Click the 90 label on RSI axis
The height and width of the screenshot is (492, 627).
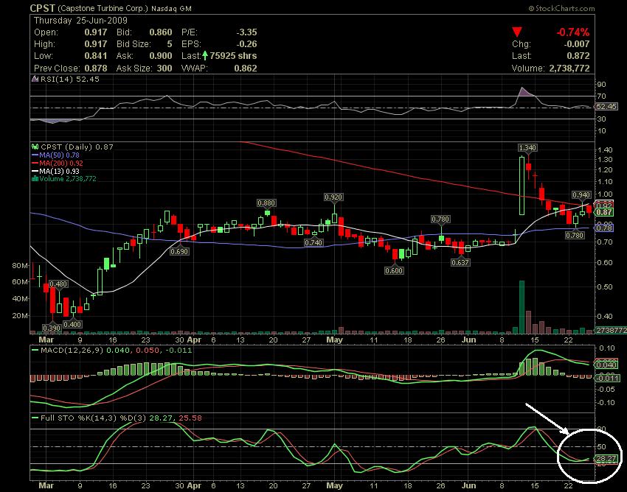coord(601,84)
